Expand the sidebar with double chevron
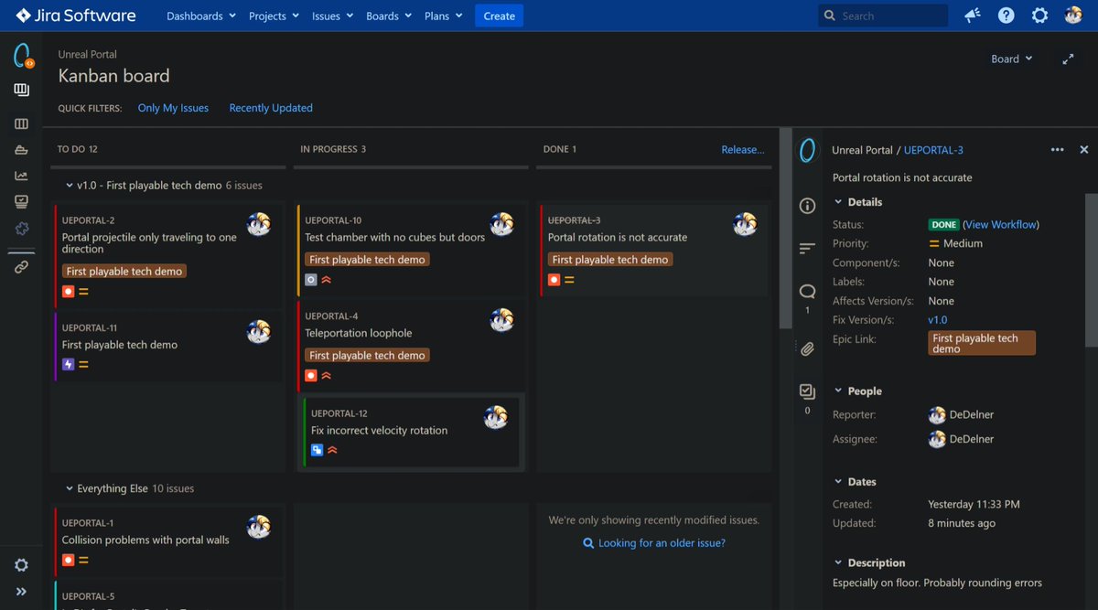The image size is (1098, 610). pos(22,592)
